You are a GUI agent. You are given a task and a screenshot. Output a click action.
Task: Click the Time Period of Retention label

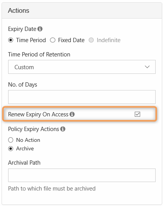[39, 54]
